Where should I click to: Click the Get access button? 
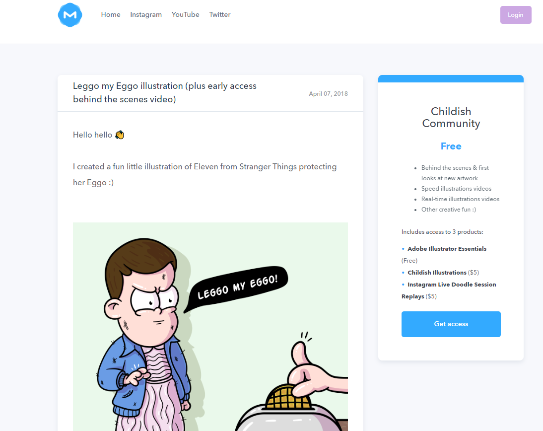(451, 324)
